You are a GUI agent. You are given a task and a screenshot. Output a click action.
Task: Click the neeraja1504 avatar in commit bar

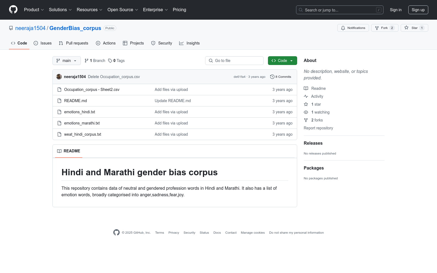click(59, 77)
